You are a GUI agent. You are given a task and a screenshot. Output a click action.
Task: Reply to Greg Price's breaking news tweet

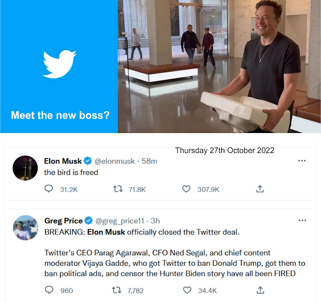(x=49, y=290)
